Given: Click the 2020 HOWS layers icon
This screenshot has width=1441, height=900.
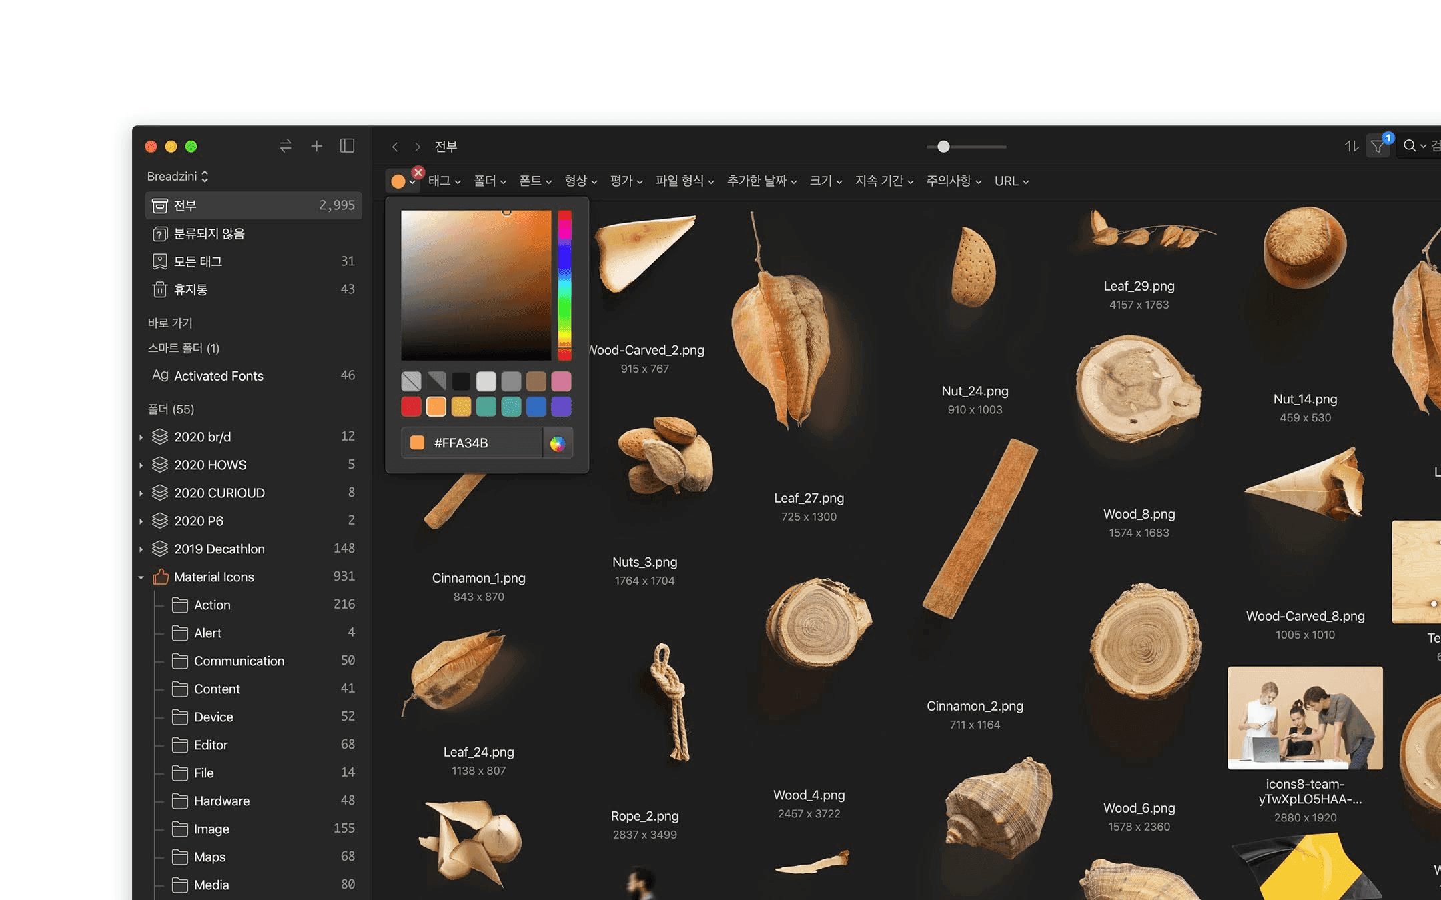Looking at the screenshot, I should (x=160, y=465).
